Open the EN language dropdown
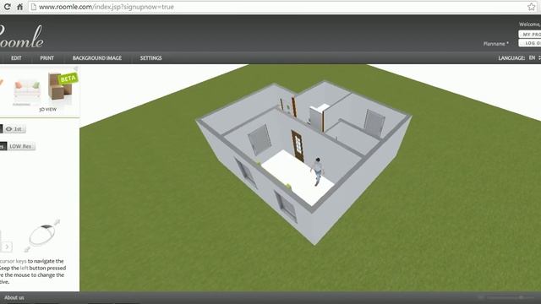This screenshot has width=541, height=304. pyautogui.click(x=534, y=58)
